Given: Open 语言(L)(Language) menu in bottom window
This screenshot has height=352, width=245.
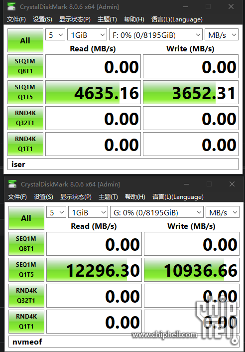Looking at the screenshot, I should [x=178, y=197].
